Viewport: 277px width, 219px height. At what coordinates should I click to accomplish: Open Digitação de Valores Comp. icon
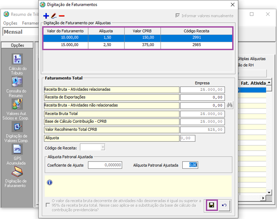17,127
